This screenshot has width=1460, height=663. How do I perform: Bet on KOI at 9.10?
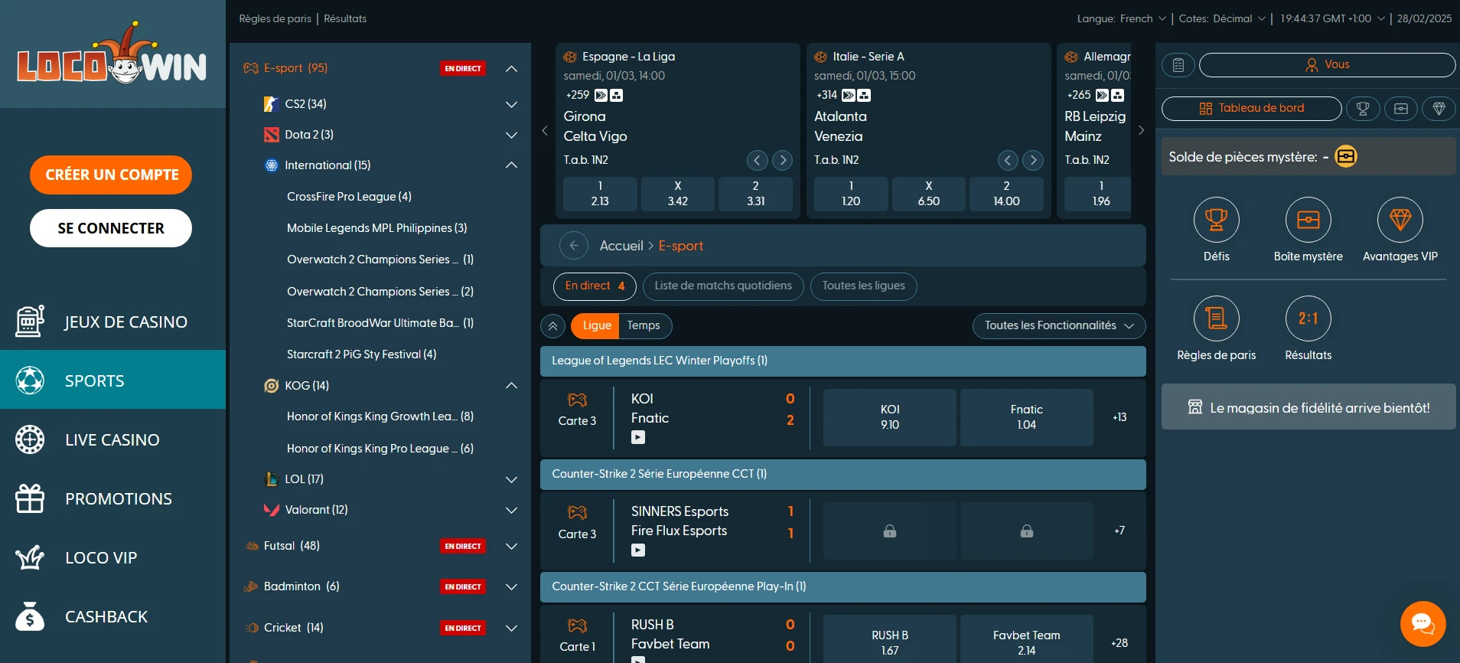click(889, 417)
